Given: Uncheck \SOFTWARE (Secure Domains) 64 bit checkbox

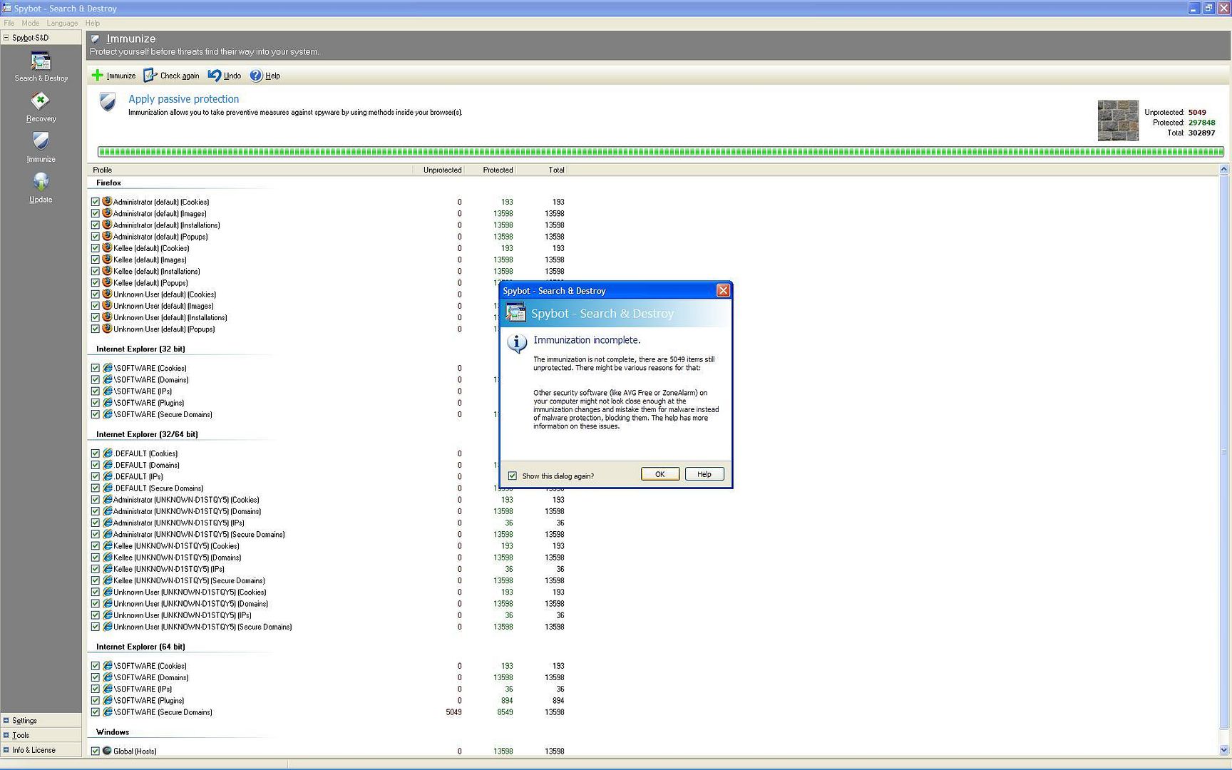Looking at the screenshot, I should coord(96,712).
